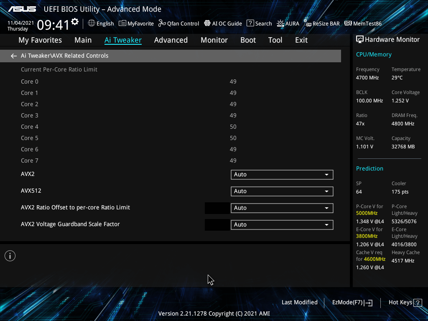Screen dimensions: 428x321
Task: Click the Ai Tweaker\AVX Related Controls breadcrumb
Action: coord(65,56)
